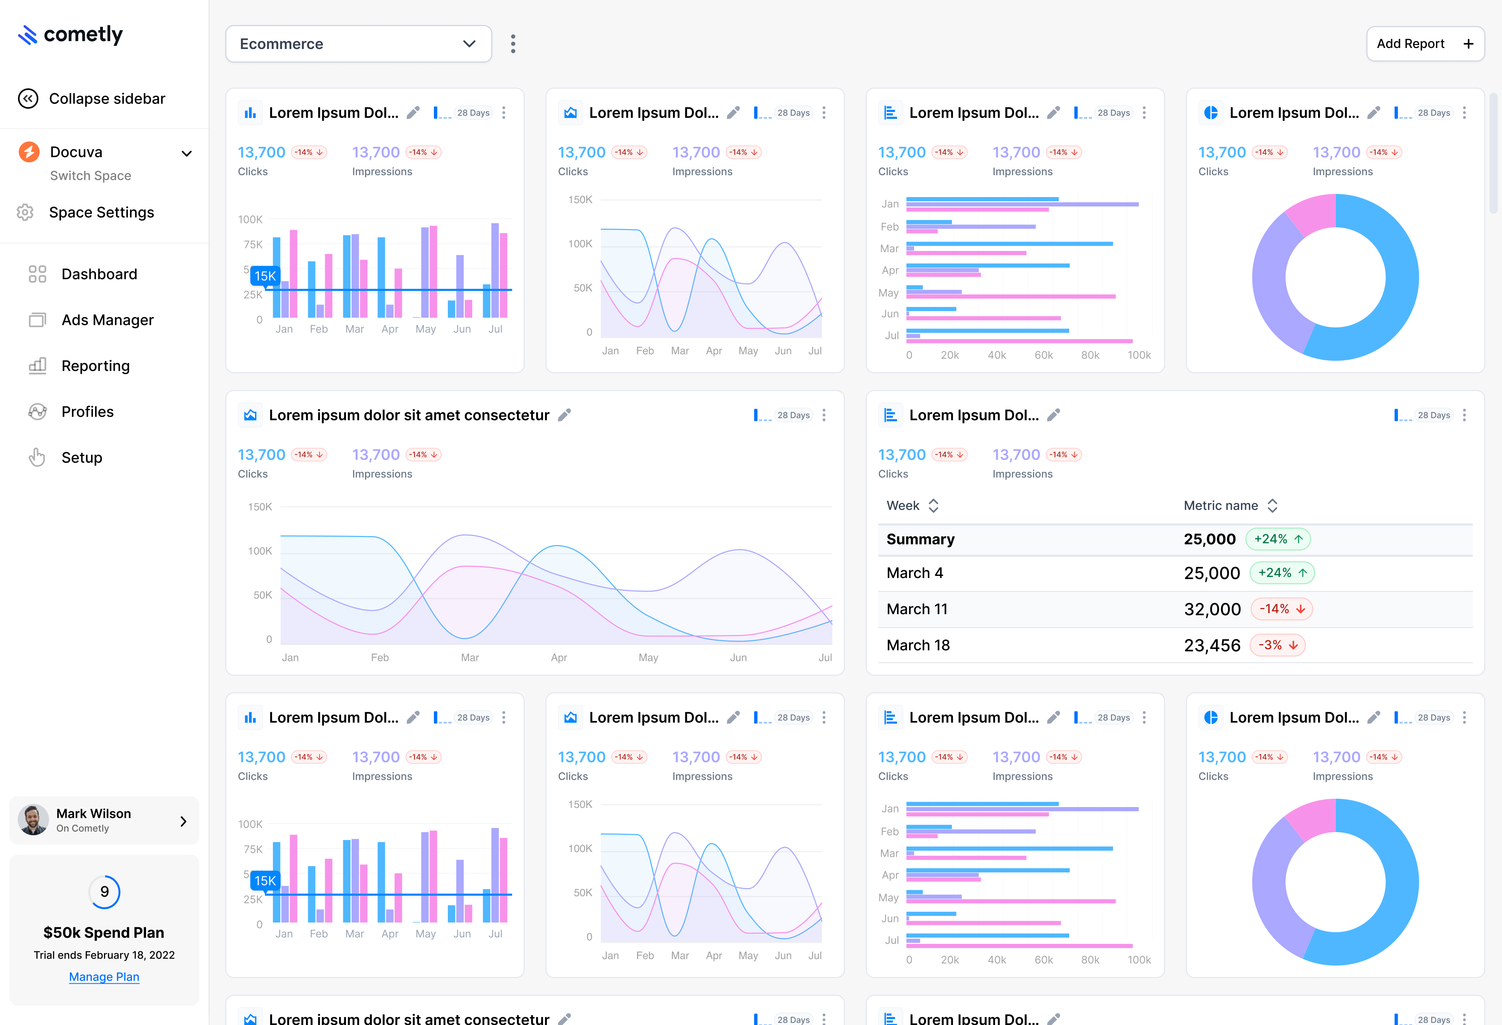Select the Summary table row
1502x1025 pixels.
point(1175,539)
